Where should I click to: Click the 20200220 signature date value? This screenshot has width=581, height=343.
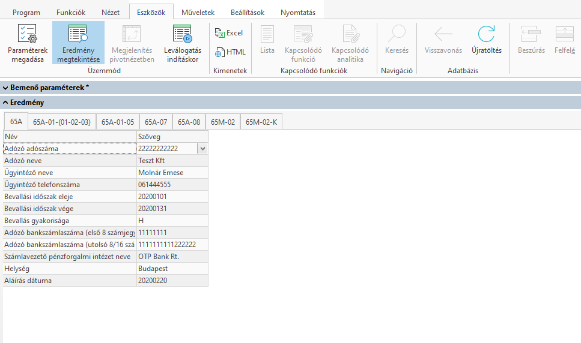(172, 281)
